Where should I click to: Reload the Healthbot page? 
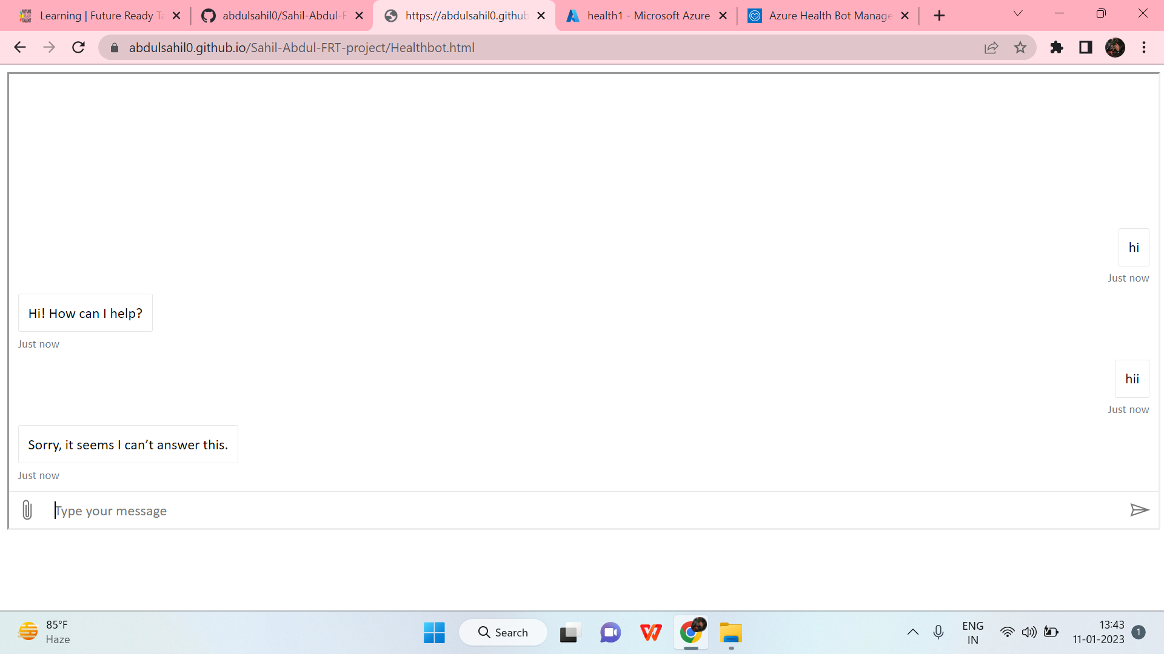(x=78, y=47)
